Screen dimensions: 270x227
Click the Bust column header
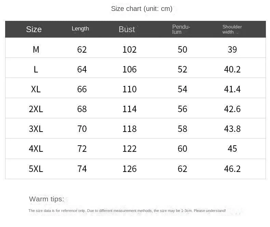tap(127, 29)
